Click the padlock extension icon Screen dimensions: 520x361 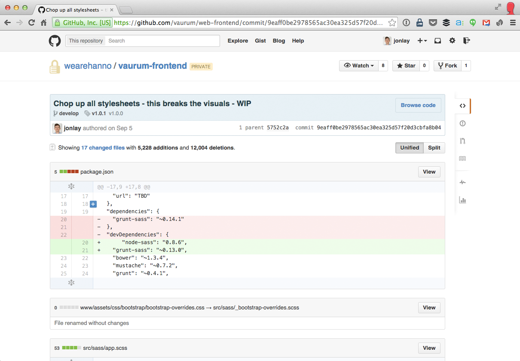419,23
